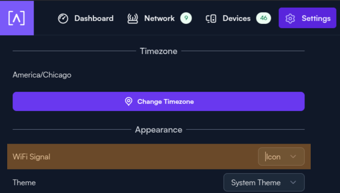Viewport: 340px width, 193px height.
Task: Click the Theme setting label
Action: pyautogui.click(x=24, y=182)
